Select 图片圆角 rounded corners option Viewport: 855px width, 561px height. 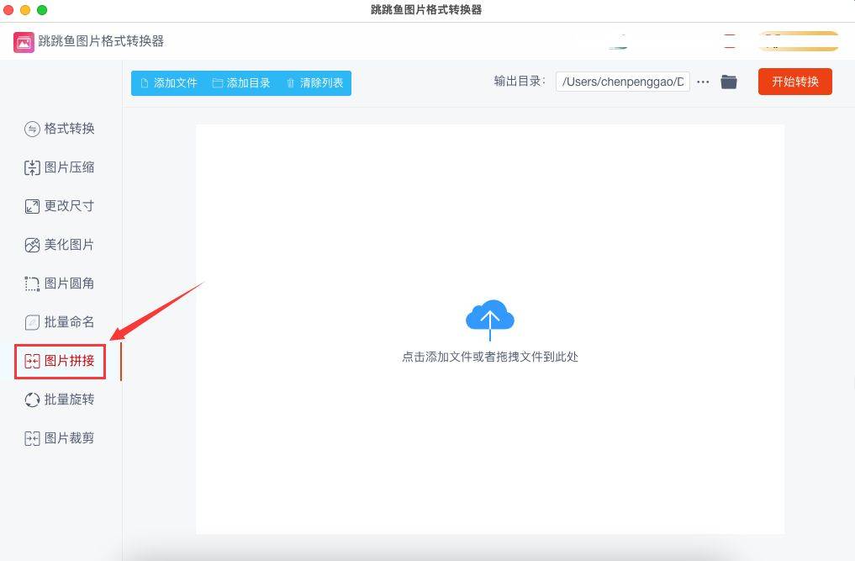(x=60, y=283)
